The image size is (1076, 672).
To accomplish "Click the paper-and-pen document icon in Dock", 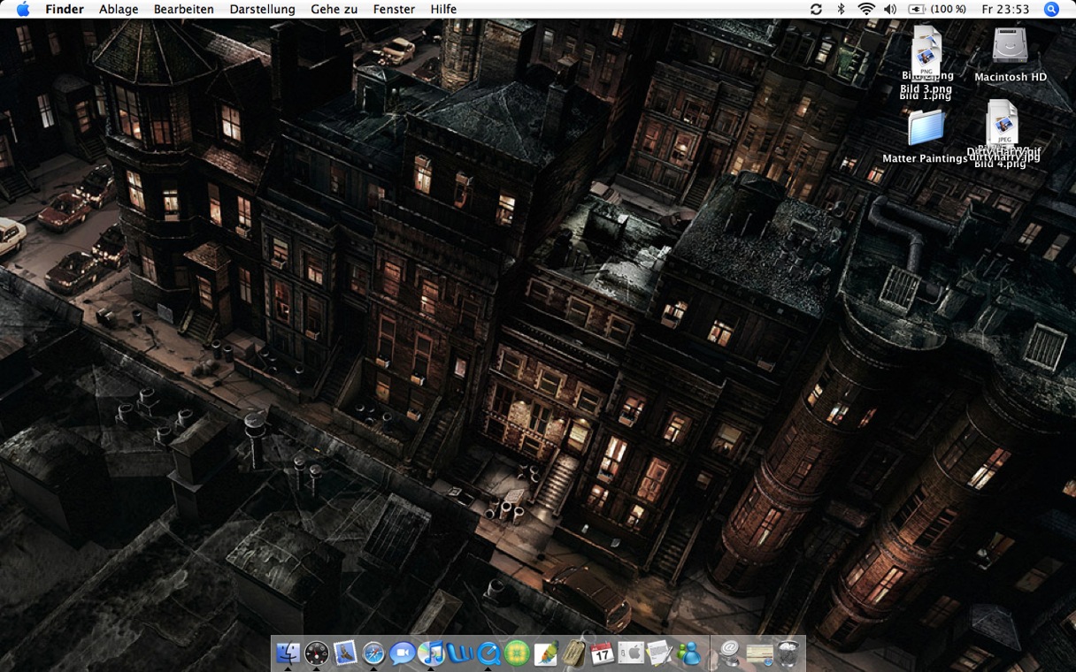I will click(659, 653).
